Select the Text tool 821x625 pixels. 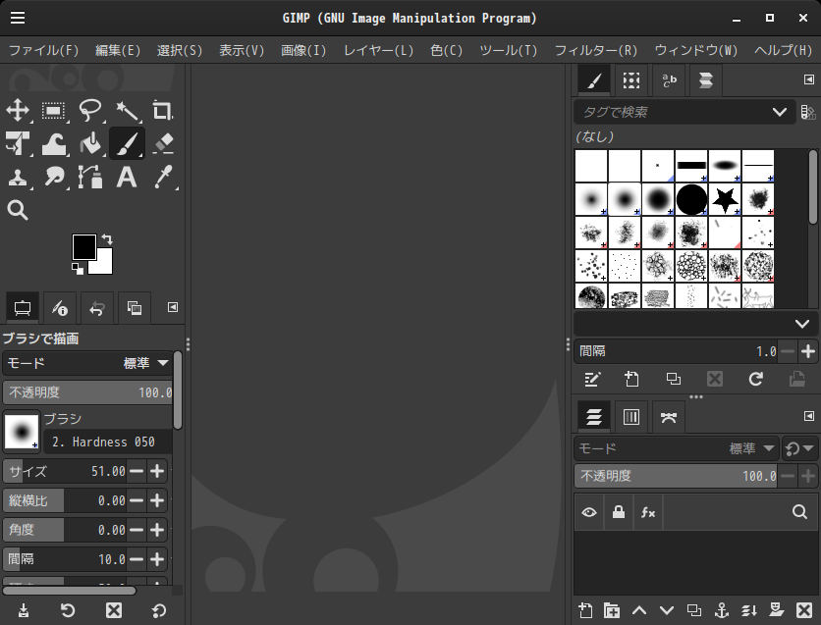tap(127, 178)
